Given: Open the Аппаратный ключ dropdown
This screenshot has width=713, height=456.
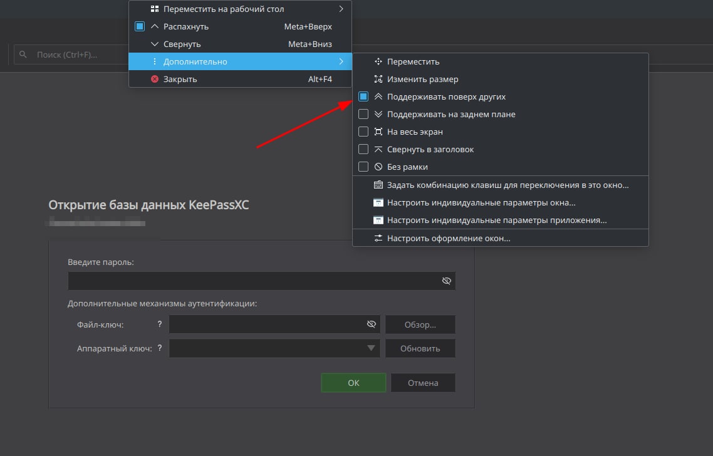Looking at the screenshot, I should 274,348.
